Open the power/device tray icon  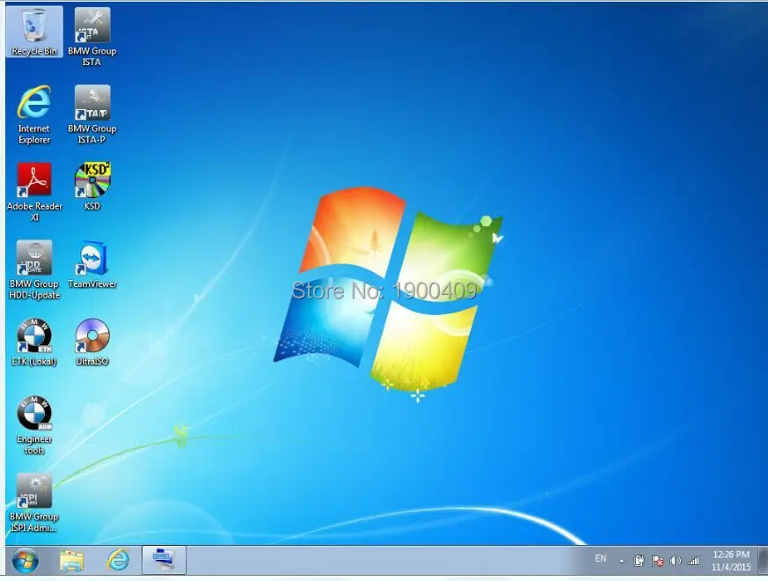[x=639, y=561]
